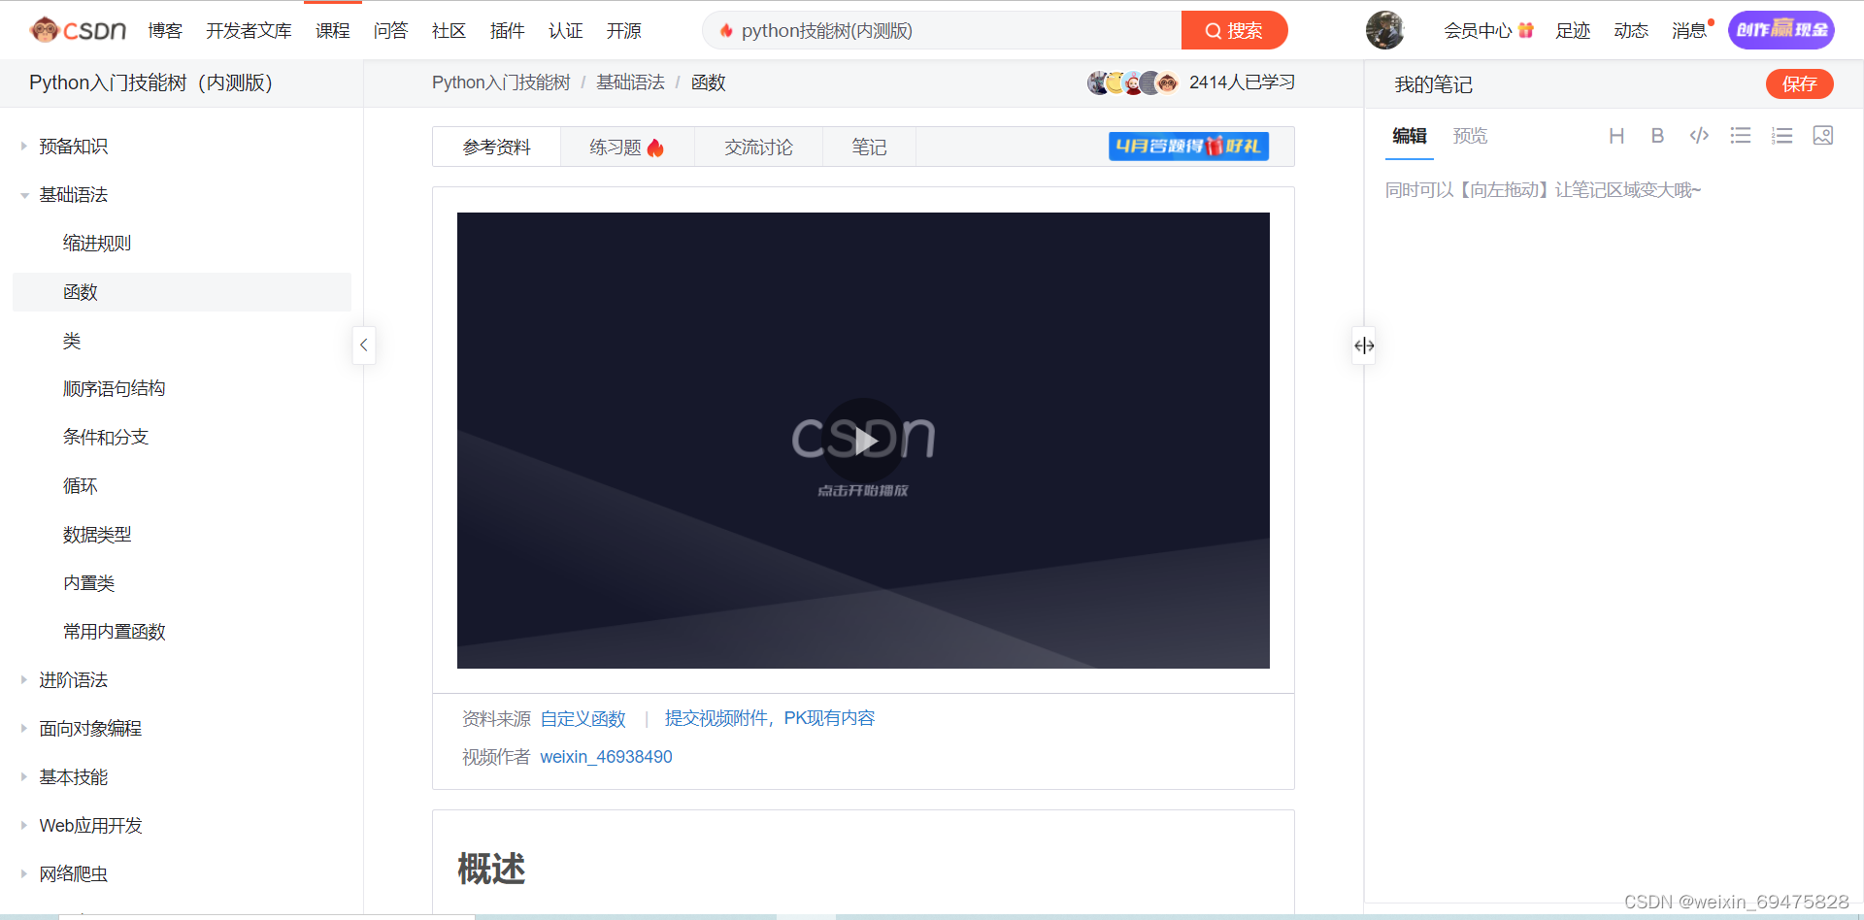Switch to 预览 notes tab
This screenshot has width=1864, height=920.
click(x=1470, y=136)
